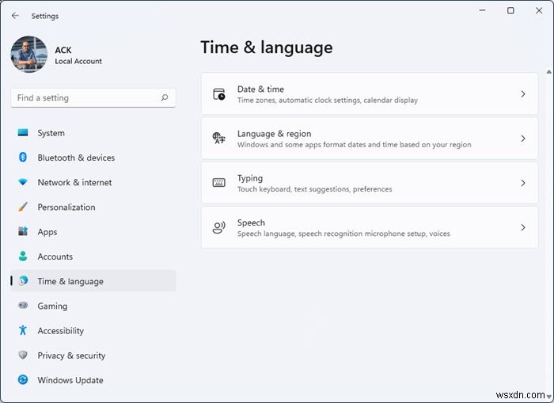This screenshot has width=554, height=403.
Task: Click the Time & language globe icon
Action: (x=23, y=281)
